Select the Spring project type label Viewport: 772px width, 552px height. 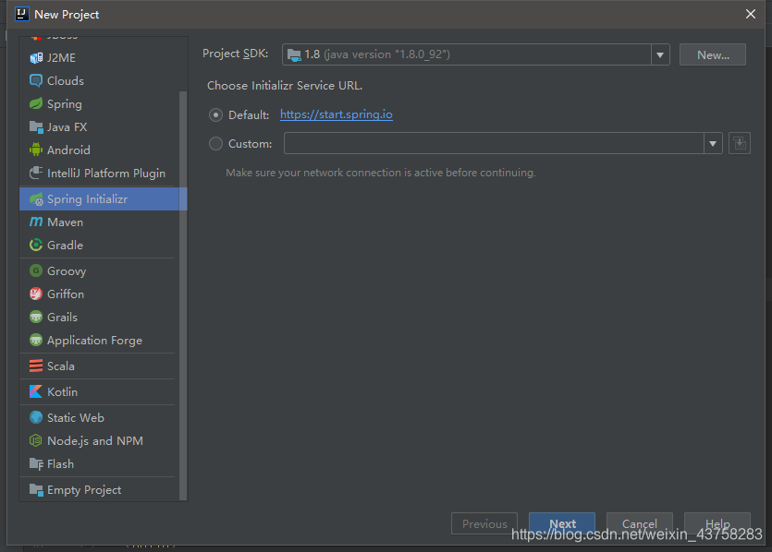click(x=65, y=104)
